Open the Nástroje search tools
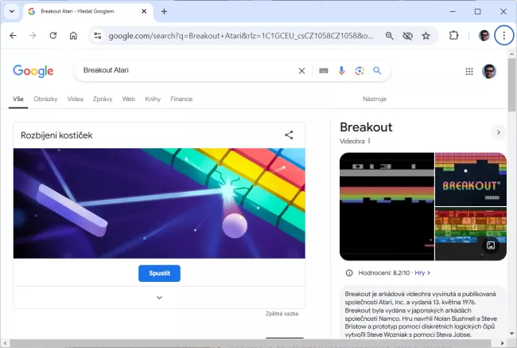This screenshot has height=348, width=517. pos(375,99)
